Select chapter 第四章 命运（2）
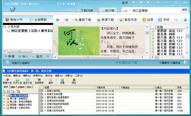191x116 pixels. [x=170, y=31]
